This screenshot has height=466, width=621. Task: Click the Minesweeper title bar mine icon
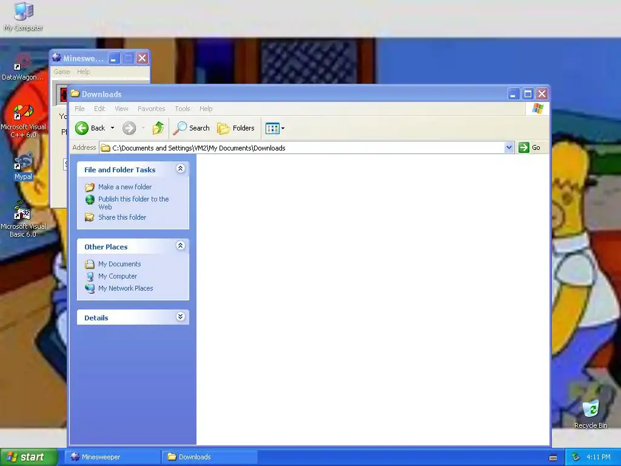(56, 58)
